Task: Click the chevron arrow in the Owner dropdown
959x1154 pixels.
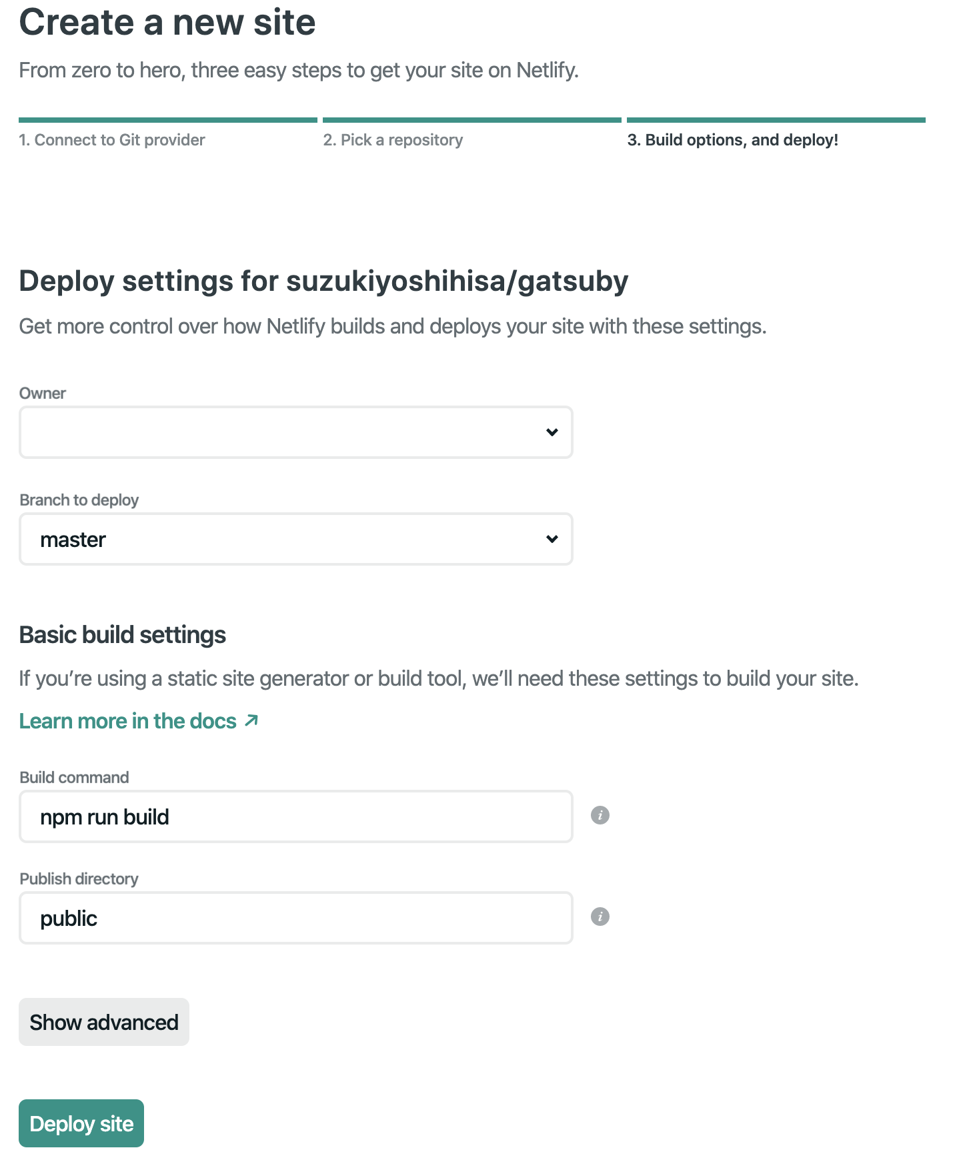Action: [552, 432]
